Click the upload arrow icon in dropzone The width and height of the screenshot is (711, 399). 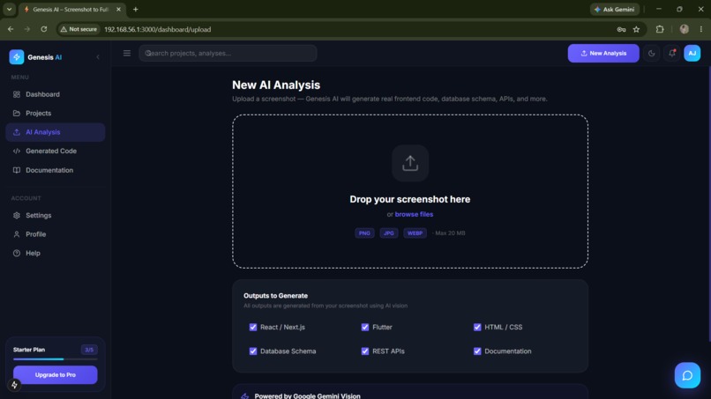point(410,163)
